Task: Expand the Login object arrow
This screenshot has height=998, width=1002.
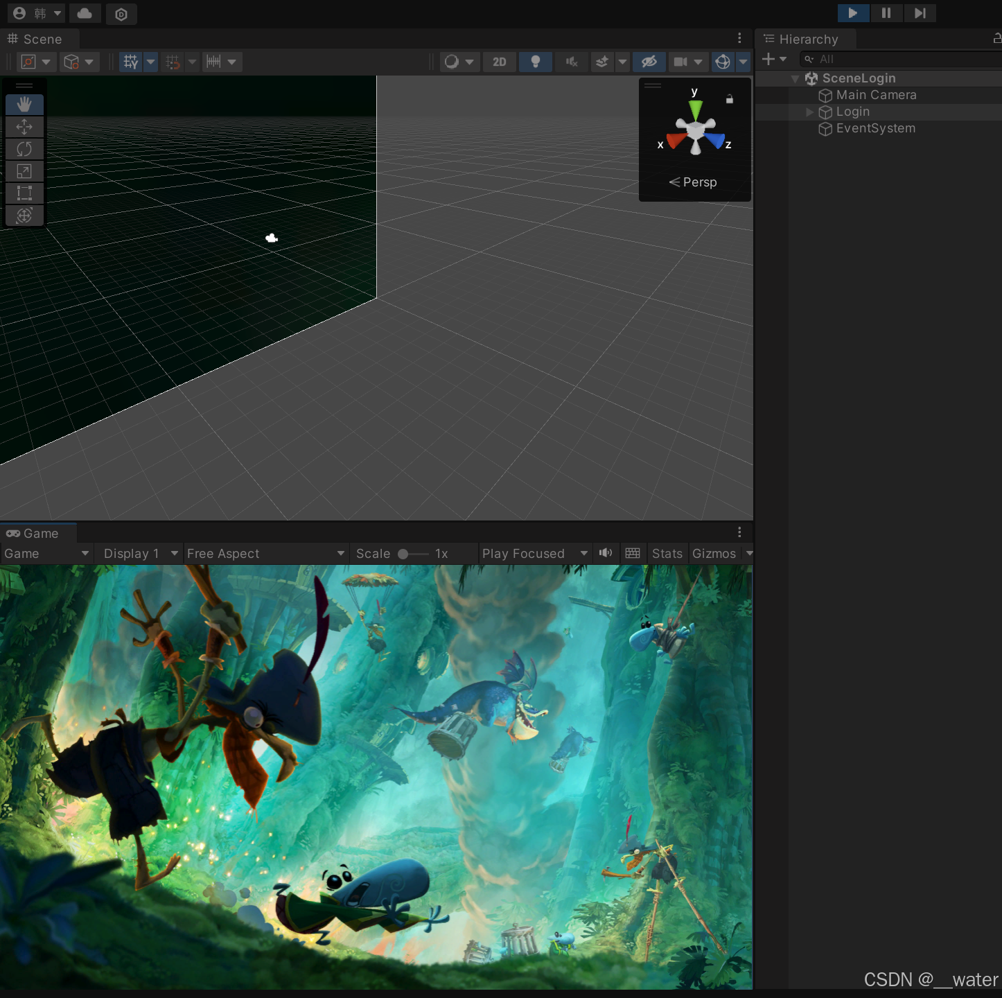Action: [x=809, y=112]
